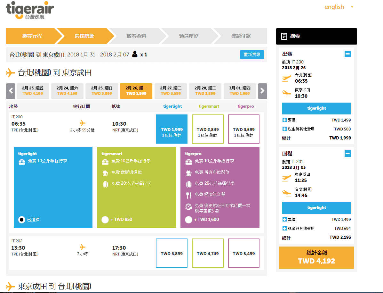
Task: Click the tigerlight column header
Action: [x=172, y=106]
